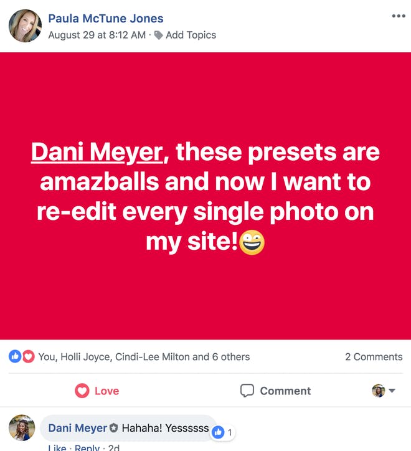This screenshot has height=451, width=411.
Task: Click the badge icon beside Dani Meyer's name
Action: coord(114,428)
